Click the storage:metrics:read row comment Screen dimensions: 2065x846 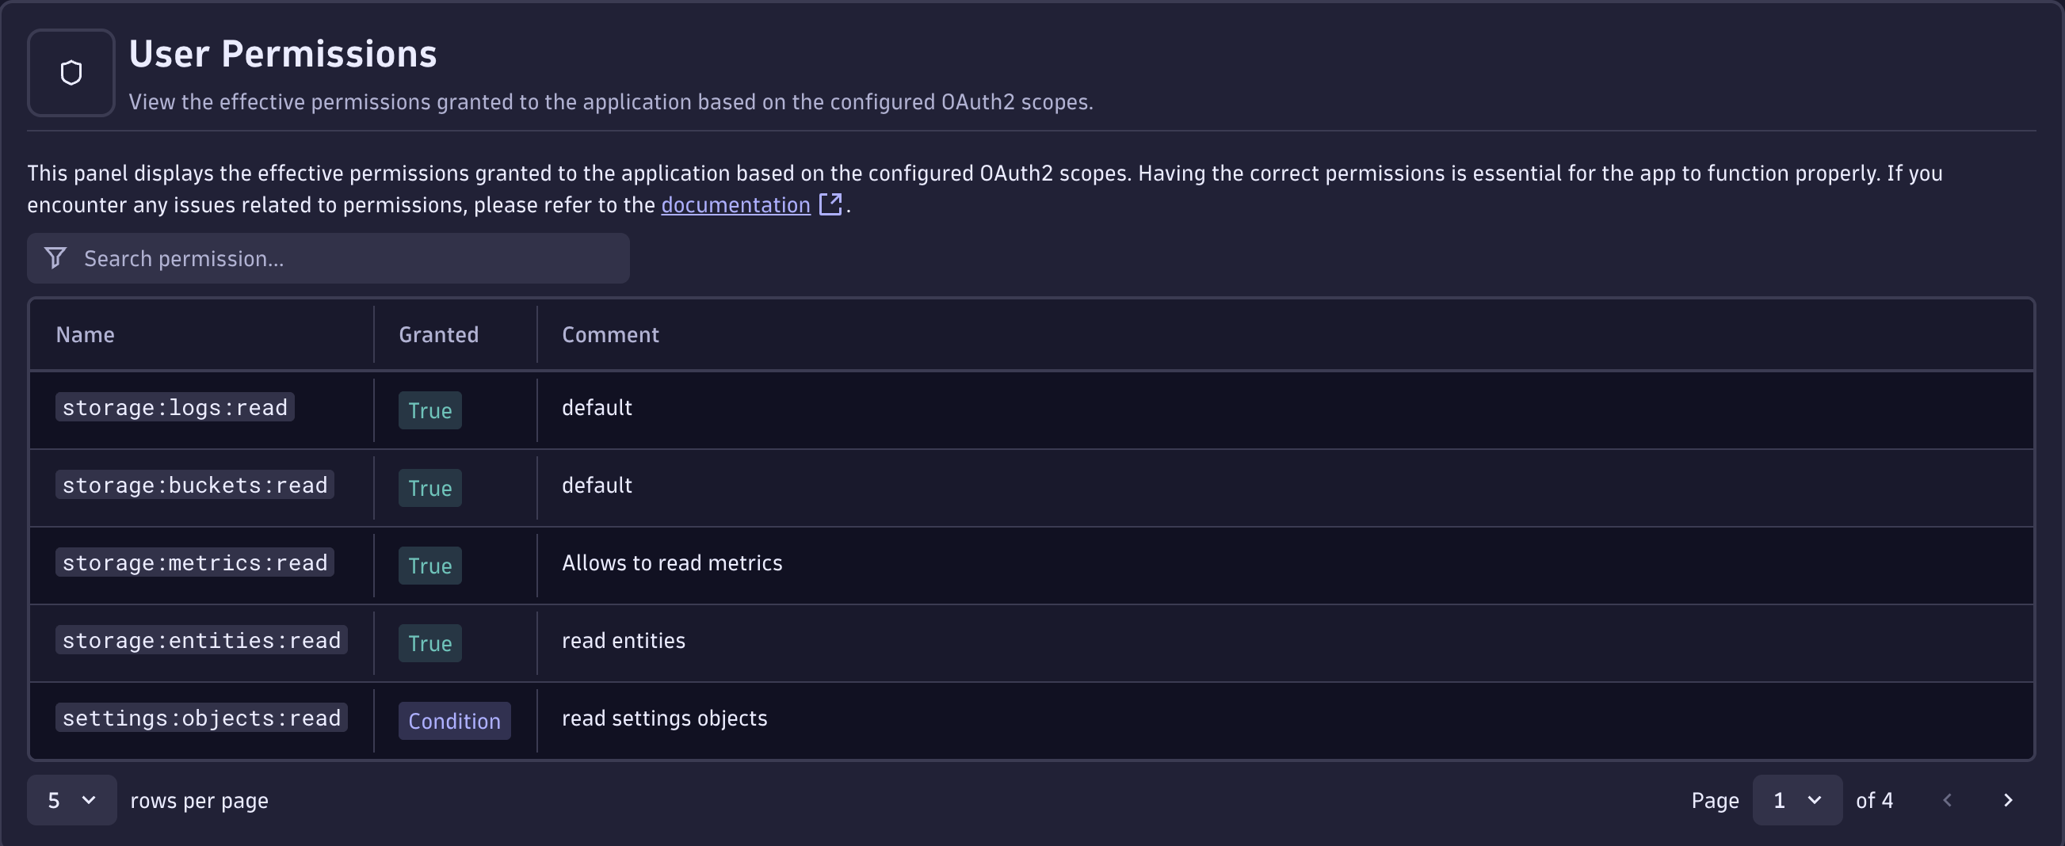[672, 562]
